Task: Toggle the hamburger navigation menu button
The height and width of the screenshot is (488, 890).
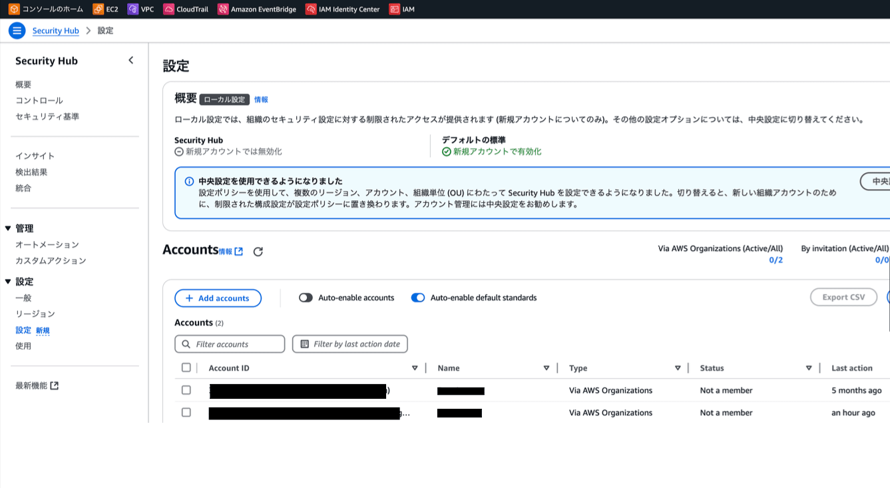Action: (17, 31)
